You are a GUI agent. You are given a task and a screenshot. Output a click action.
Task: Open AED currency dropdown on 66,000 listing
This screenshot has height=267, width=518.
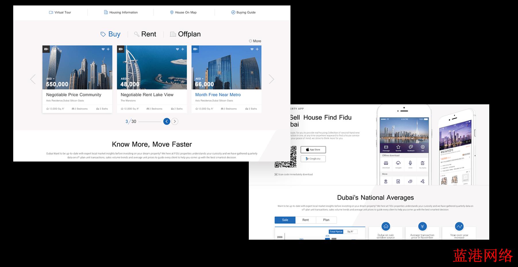pos(199,79)
